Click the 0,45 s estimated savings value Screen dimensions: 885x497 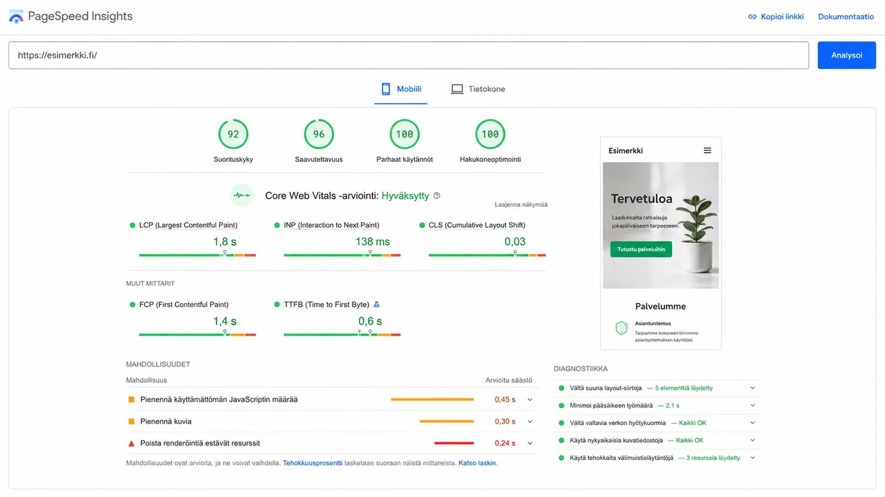[x=505, y=399]
